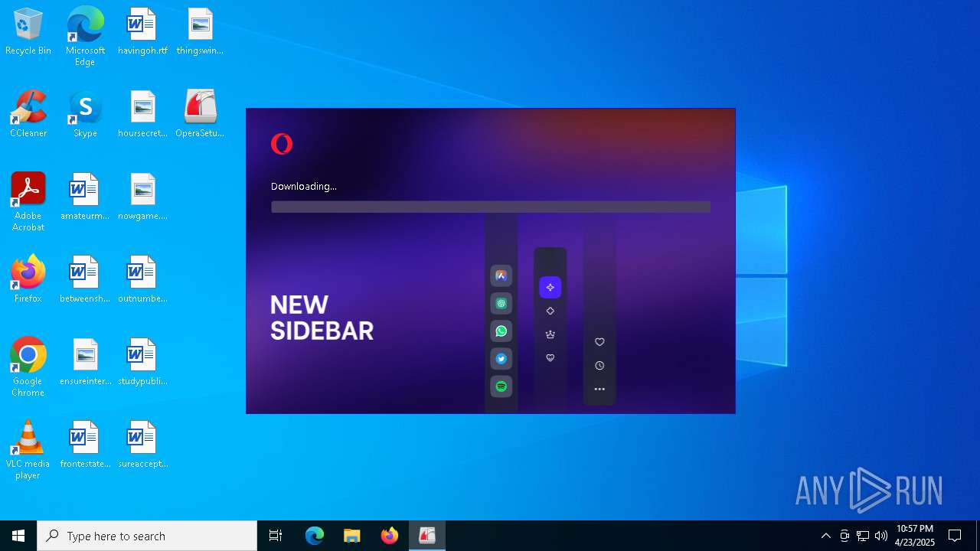
Task: Select the hoursecret file icon
Action: [x=142, y=115]
